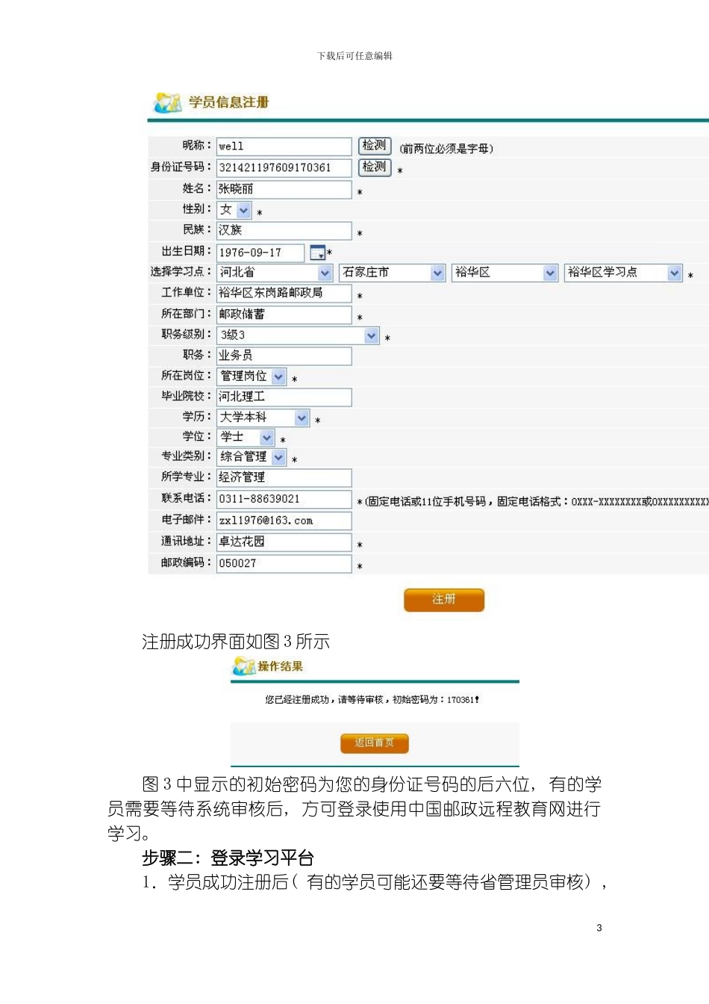Open the district dropdown showing 裕华区
The width and height of the screenshot is (709, 1004).
505,273
